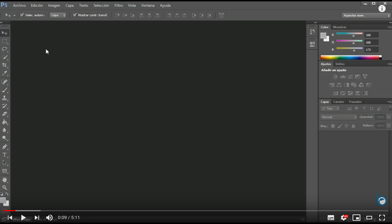Screen dimensions: 392x224
Task: Select the Rectangle shape tool
Action: 5,171
